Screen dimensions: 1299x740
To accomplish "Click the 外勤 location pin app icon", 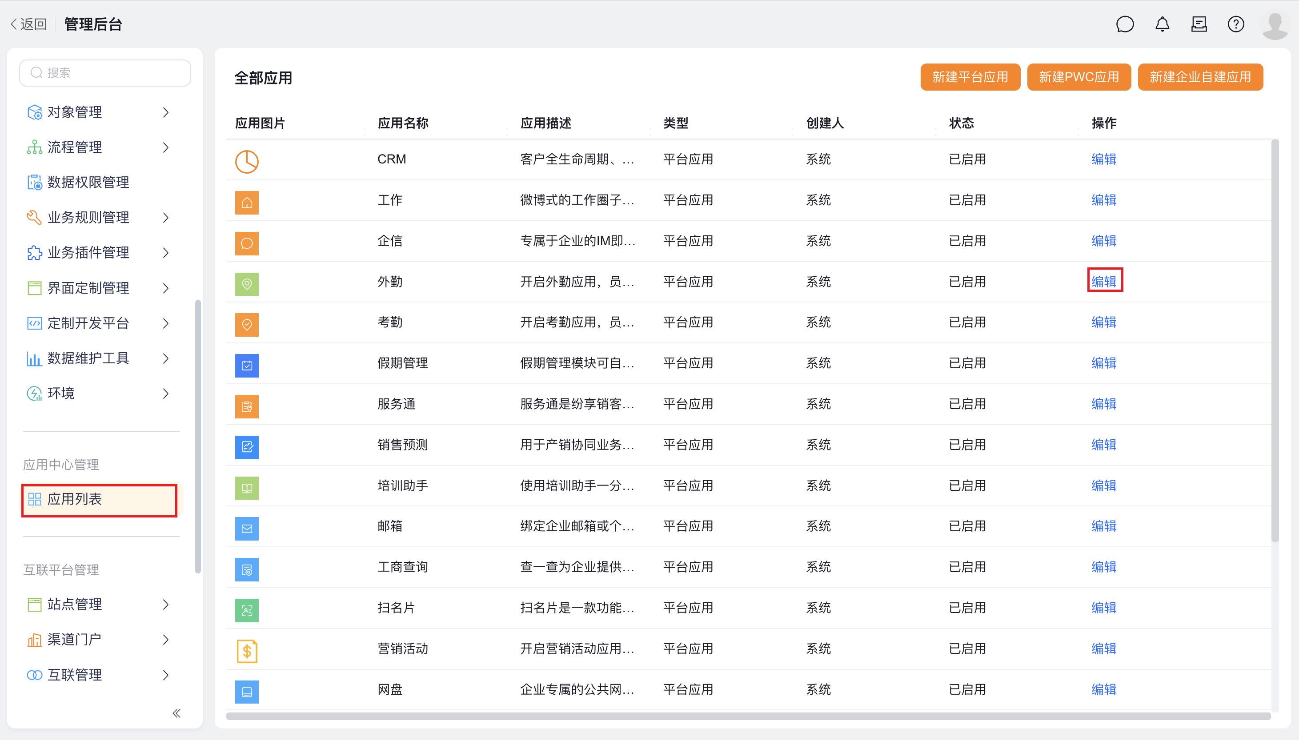I will pos(247,283).
